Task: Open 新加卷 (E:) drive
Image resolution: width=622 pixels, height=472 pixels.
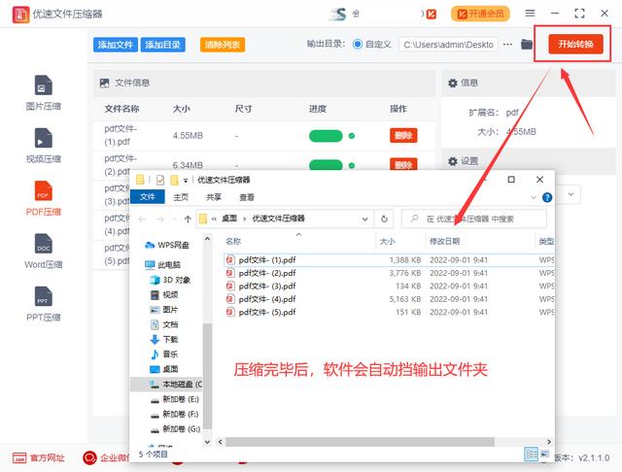Action: coord(175,399)
